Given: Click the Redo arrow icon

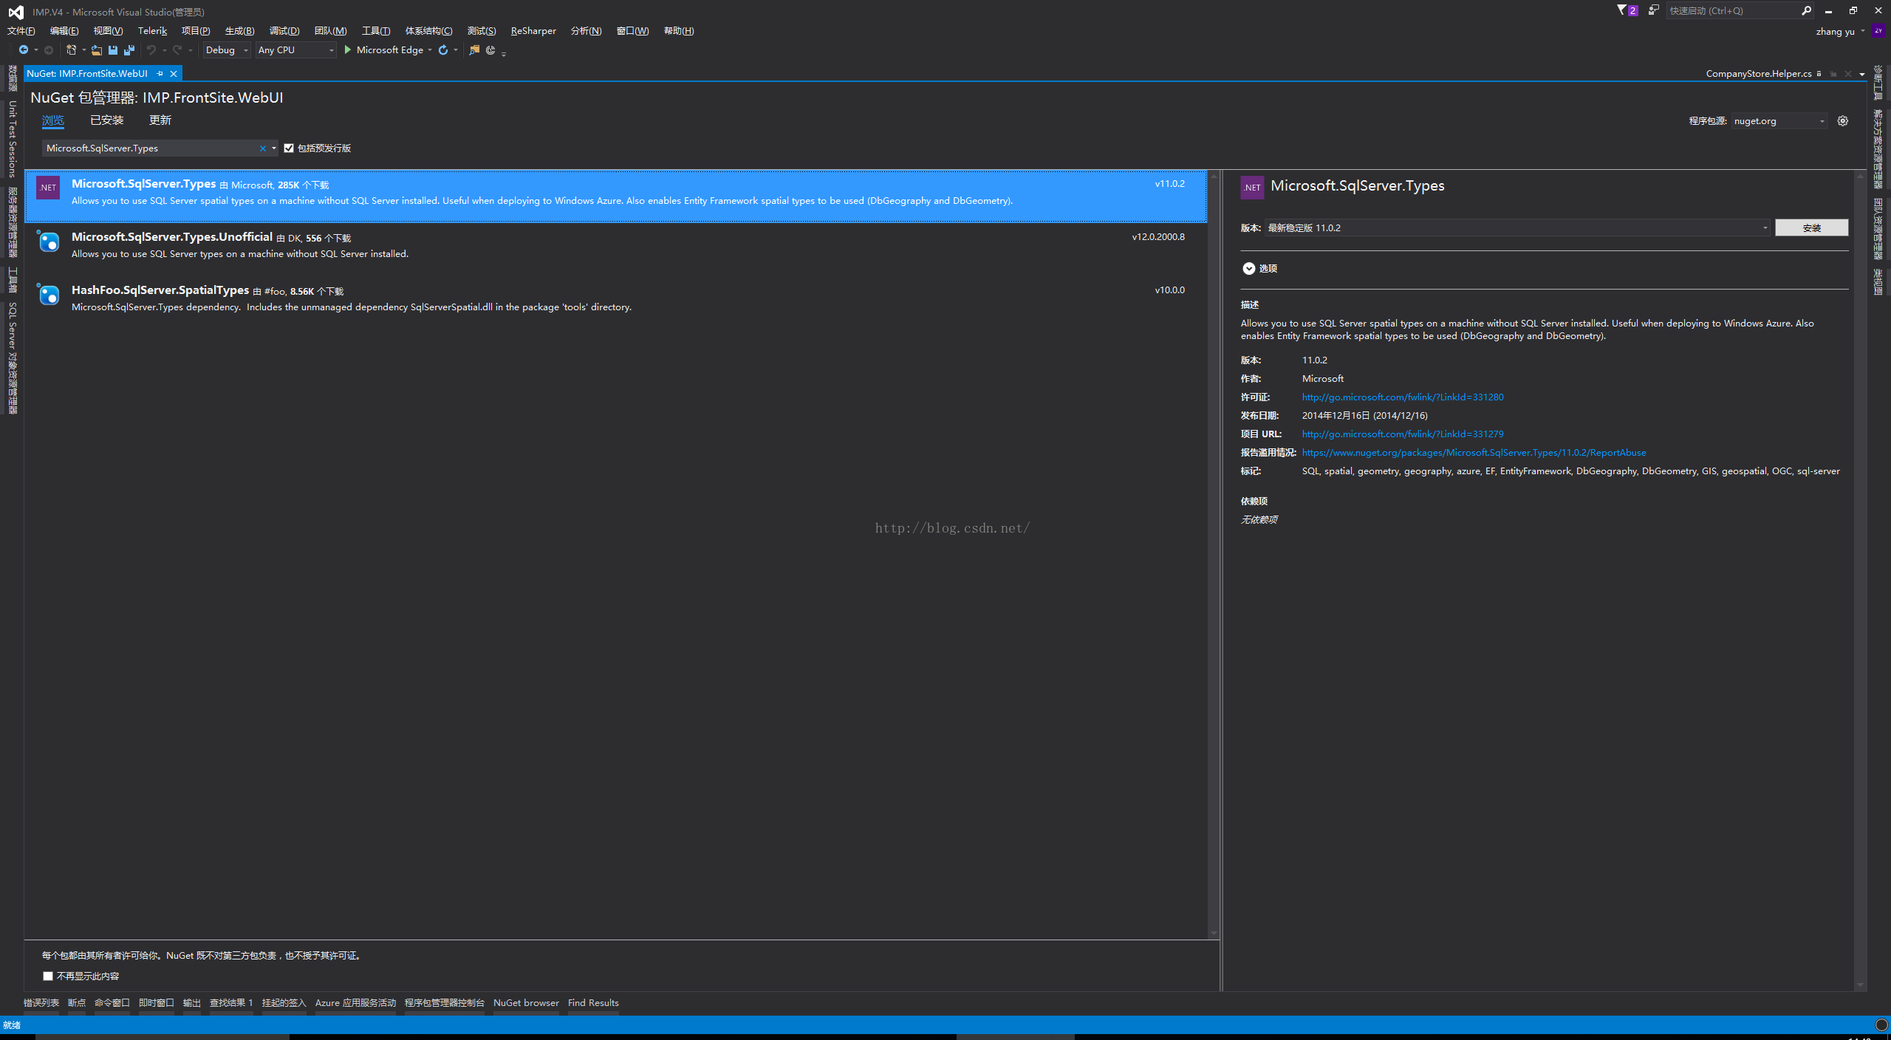Looking at the screenshot, I should (177, 49).
